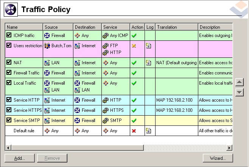Screen dimensions: 249x167
Task: Click NAT (Default outgoing translation cell
Action: (177, 63)
